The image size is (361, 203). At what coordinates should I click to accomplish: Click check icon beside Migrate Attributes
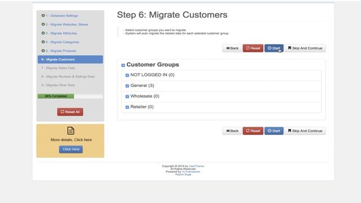[x=43, y=33]
